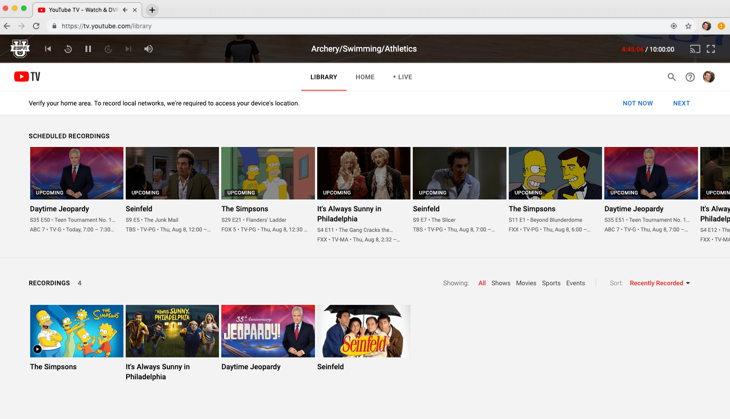Filter recordings by Sports
This screenshot has width=730, height=419.
point(551,283)
